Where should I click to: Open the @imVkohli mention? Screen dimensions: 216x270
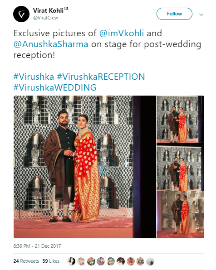[x=122, y=33]
